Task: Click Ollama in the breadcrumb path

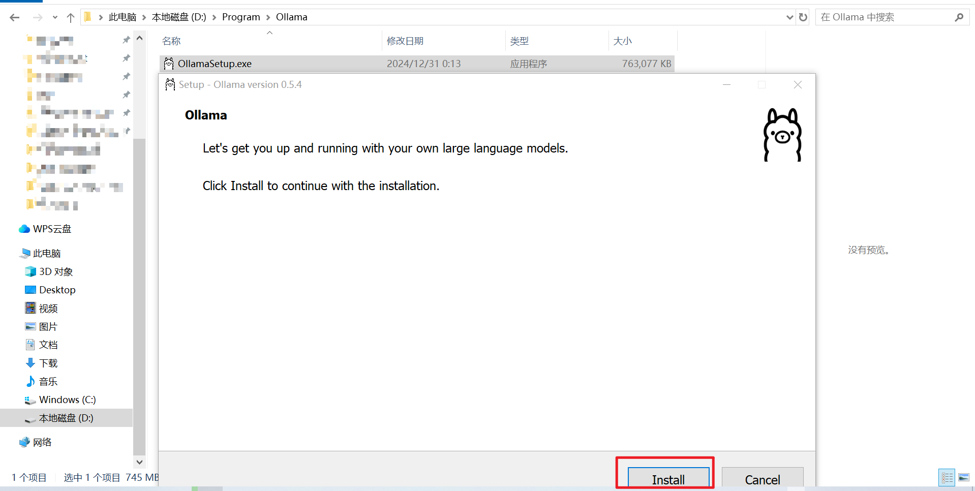Action: click(x=292, y=17)
